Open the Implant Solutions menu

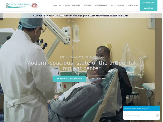[72, 5]
